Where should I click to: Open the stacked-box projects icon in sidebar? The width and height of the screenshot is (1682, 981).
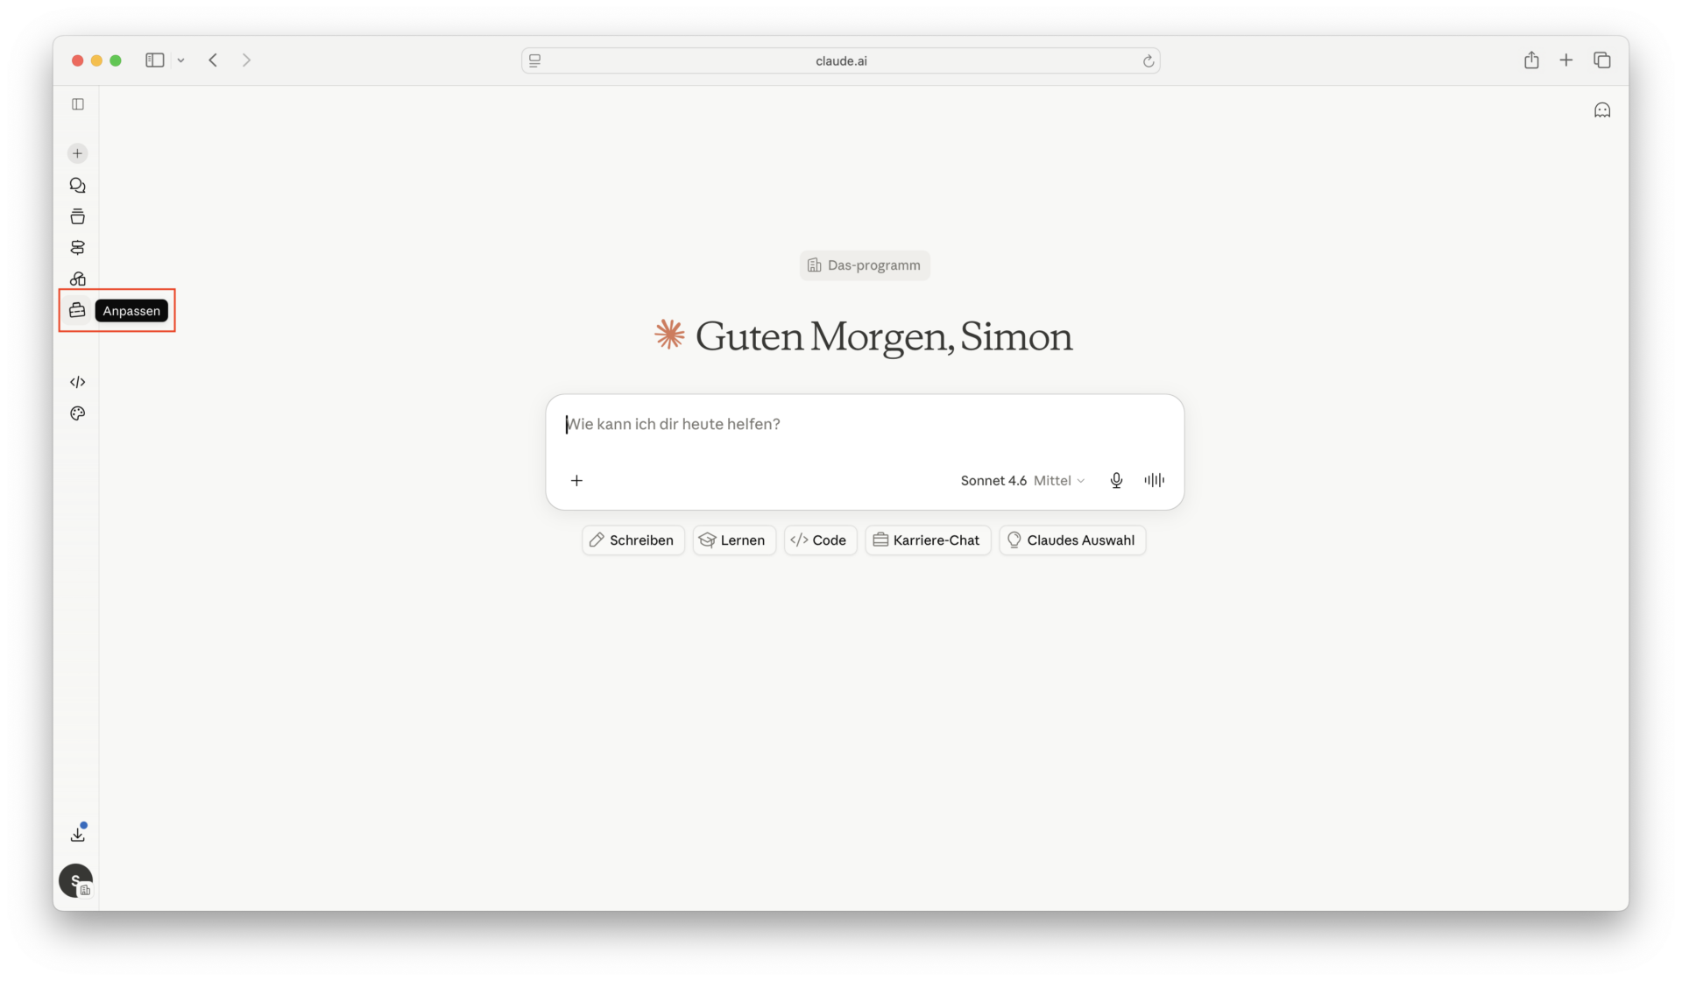78,216
